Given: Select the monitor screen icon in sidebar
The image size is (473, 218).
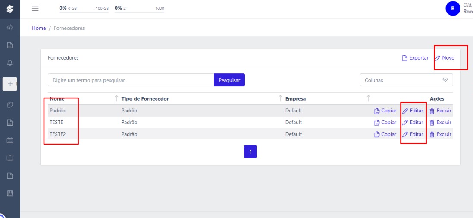Looking at the screenshot, I should click(x=10, y=158).
